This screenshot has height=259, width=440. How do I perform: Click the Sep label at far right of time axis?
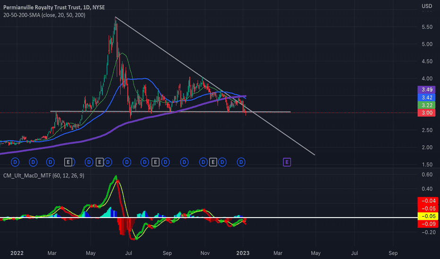[x=393, y=253]
